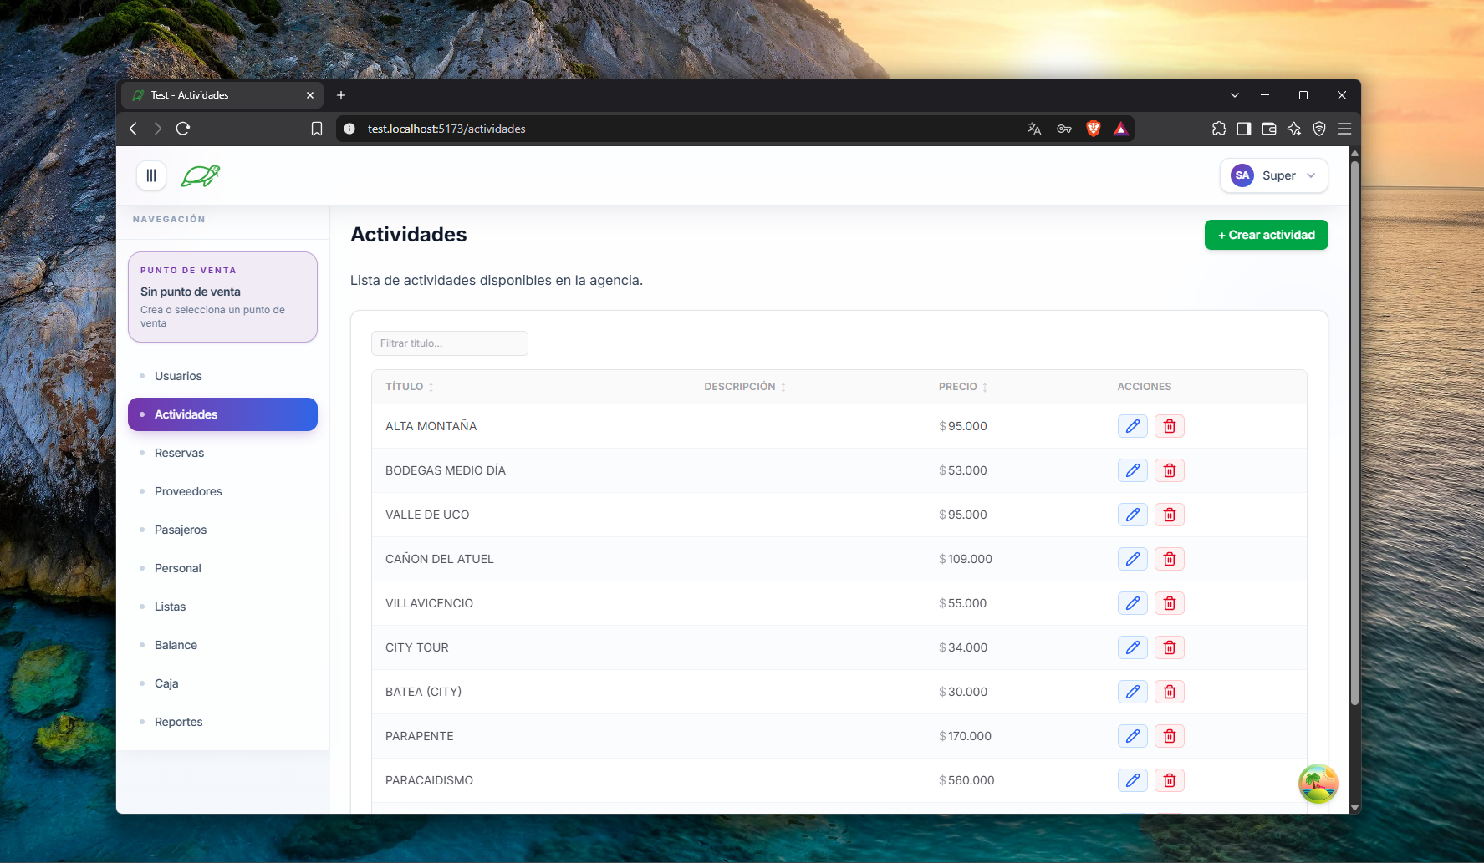Image resolution: width=1484 pixels, height=863 pixels.
Task: Click the page vertical scrollbar
Action: tap(1354, 434)
